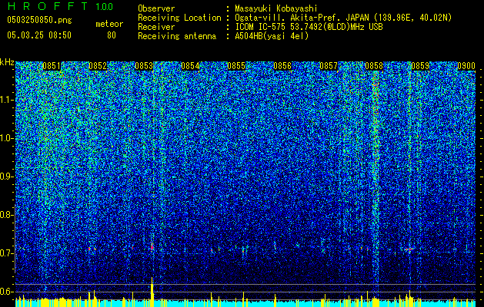Click the HROFFT 1.0.0 title text
Image resolution: width=484 pixels, height=307 pixels.
coord(61,6)
